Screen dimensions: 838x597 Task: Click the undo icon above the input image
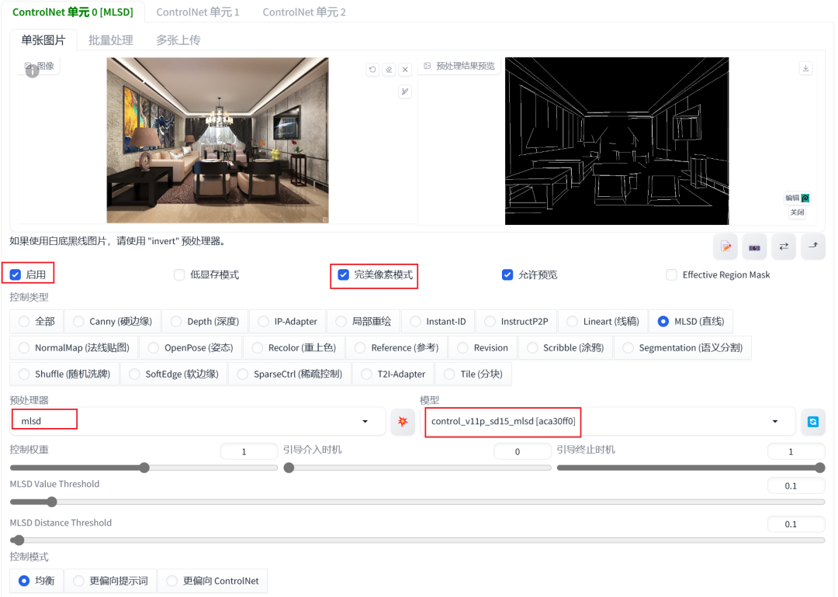coord(372,70)
